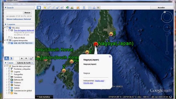Click the email envelope toolbar icon
Viewport: 176px width, 99px height.
[x=90, y=8]
